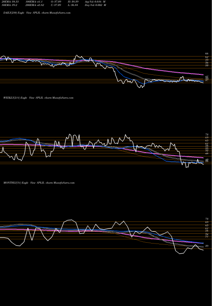
Task: Click the 62 axis label on daily chart
Action: pyautogui.click(x=207, y=57)
